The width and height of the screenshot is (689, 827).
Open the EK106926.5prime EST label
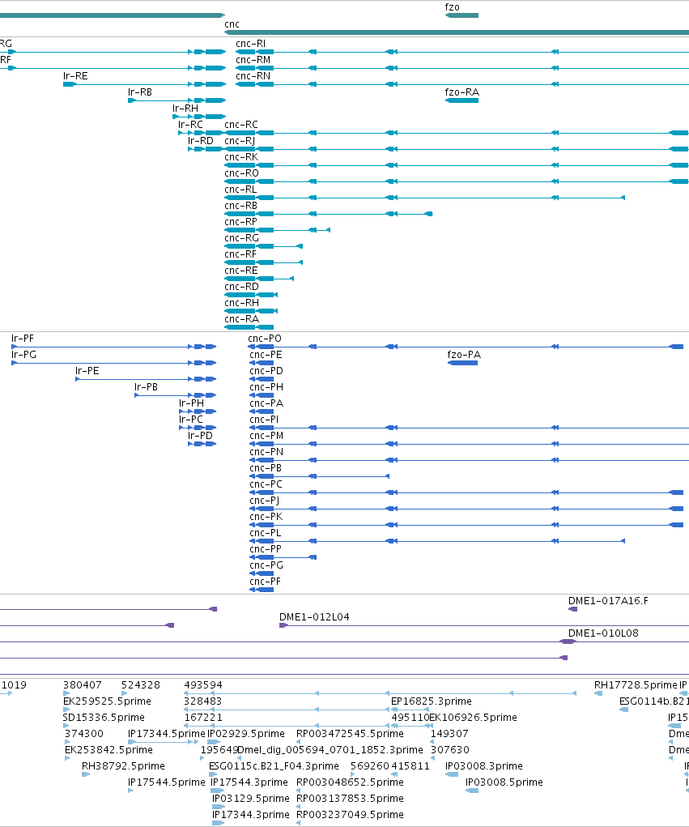tap(474, 718)
